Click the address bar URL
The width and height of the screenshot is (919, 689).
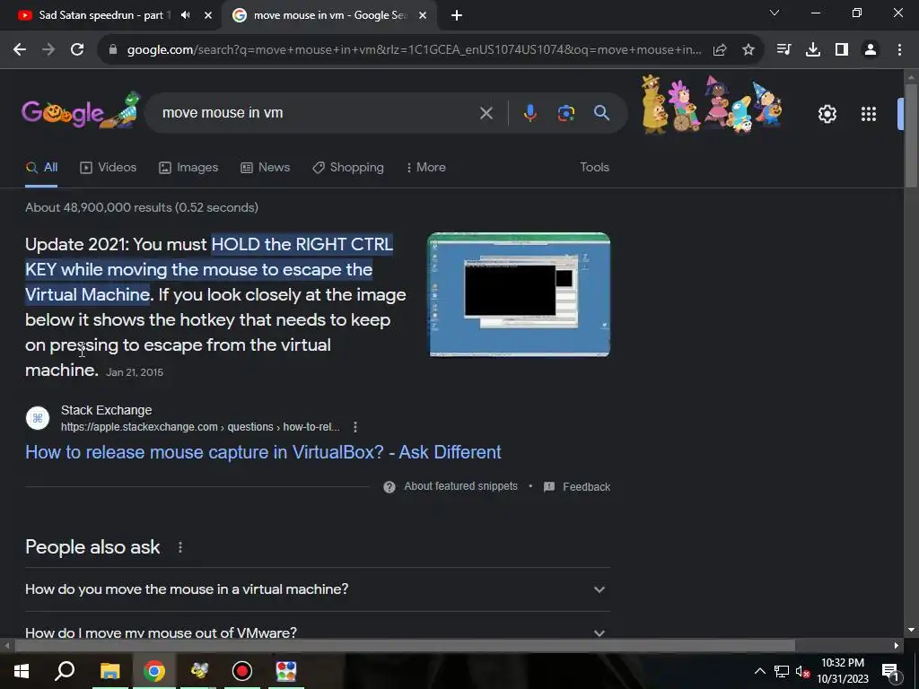pyautogui.click(x=413, y=50)
